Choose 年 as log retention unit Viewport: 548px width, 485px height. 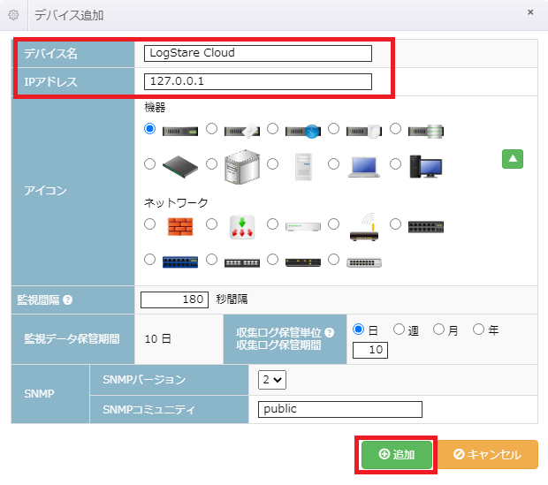[478, 330]
